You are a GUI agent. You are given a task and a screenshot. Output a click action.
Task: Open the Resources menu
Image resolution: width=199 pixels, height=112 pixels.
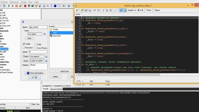pyautogui.click(x=14, y=2)
